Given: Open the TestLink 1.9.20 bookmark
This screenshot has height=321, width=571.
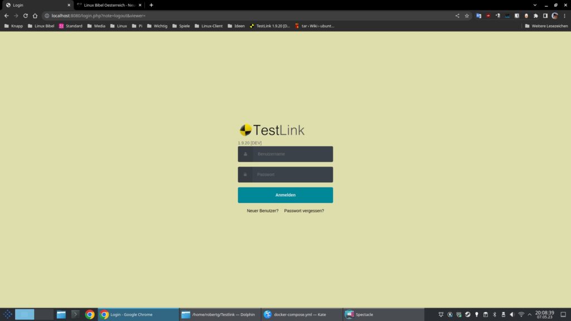Looking at the screenshot, I should pos(269,26).
